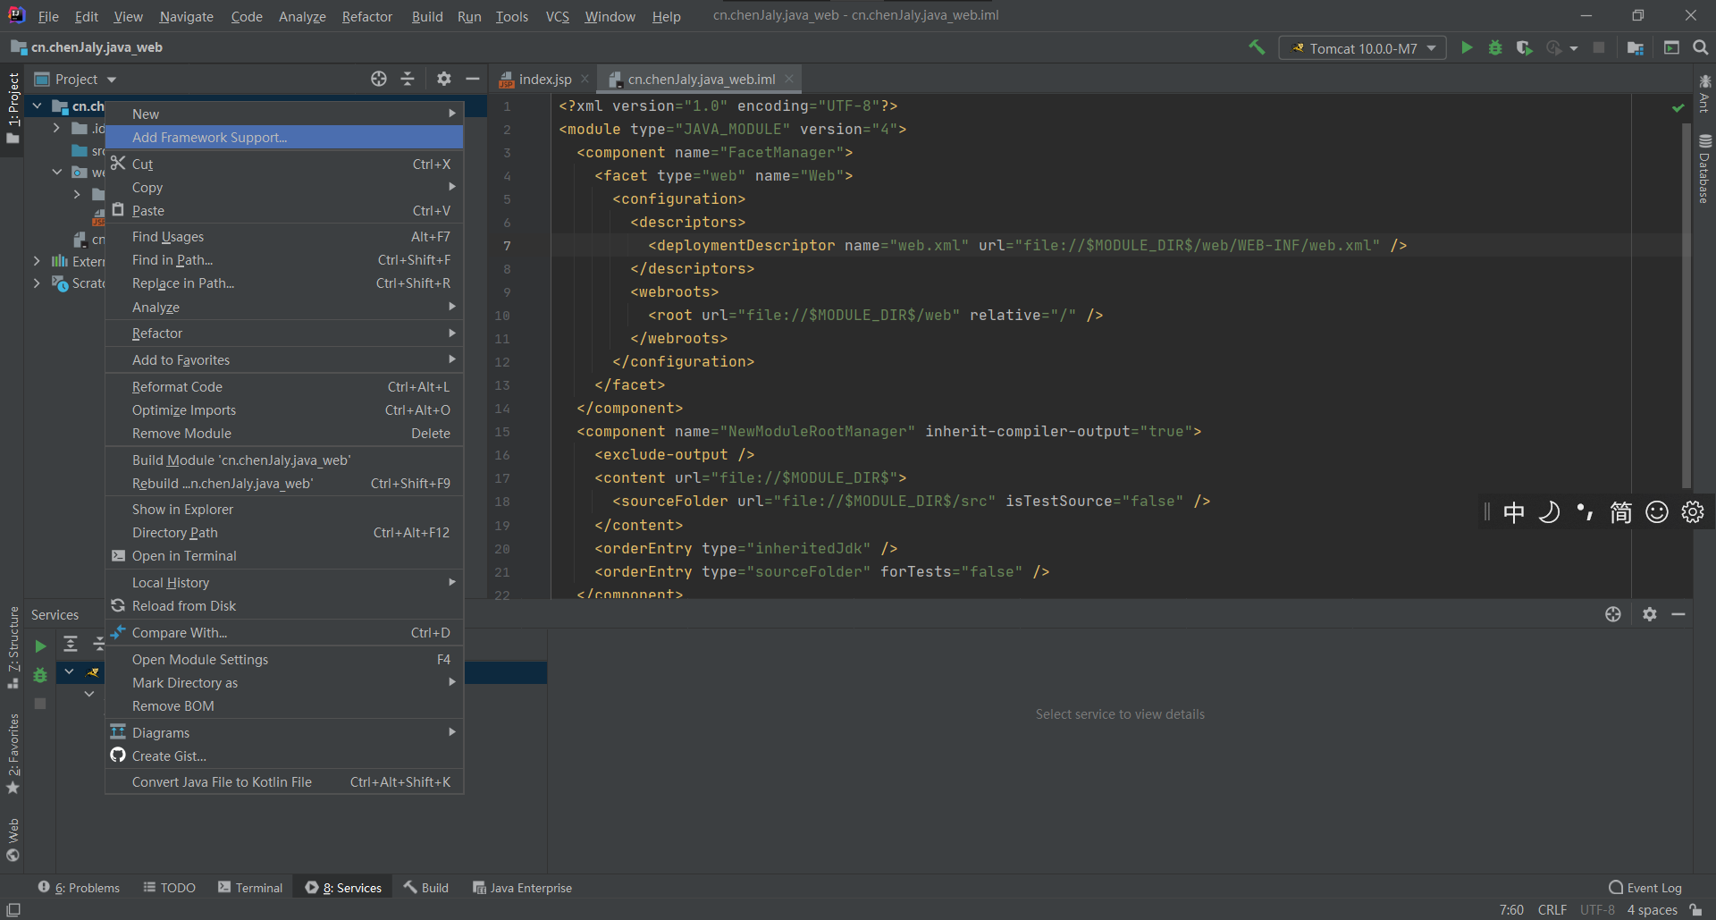Image resolution: width=1716 pixels, height=920 pixels.
Task: Expand the External Libraries tree node
Action: tap(37, 261)
